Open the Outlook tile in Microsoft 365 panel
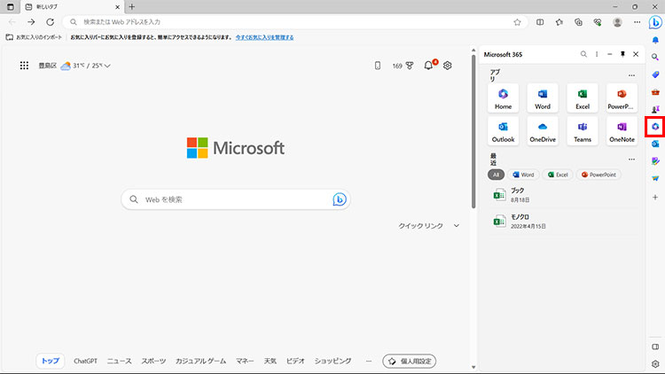The height and width of the screenshot is (374, 665). [503, 130]
